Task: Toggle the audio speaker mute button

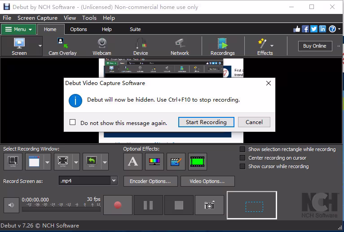Action: point(11,205)
